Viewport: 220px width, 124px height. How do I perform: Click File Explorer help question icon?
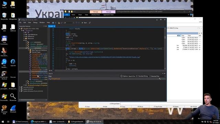191,14
